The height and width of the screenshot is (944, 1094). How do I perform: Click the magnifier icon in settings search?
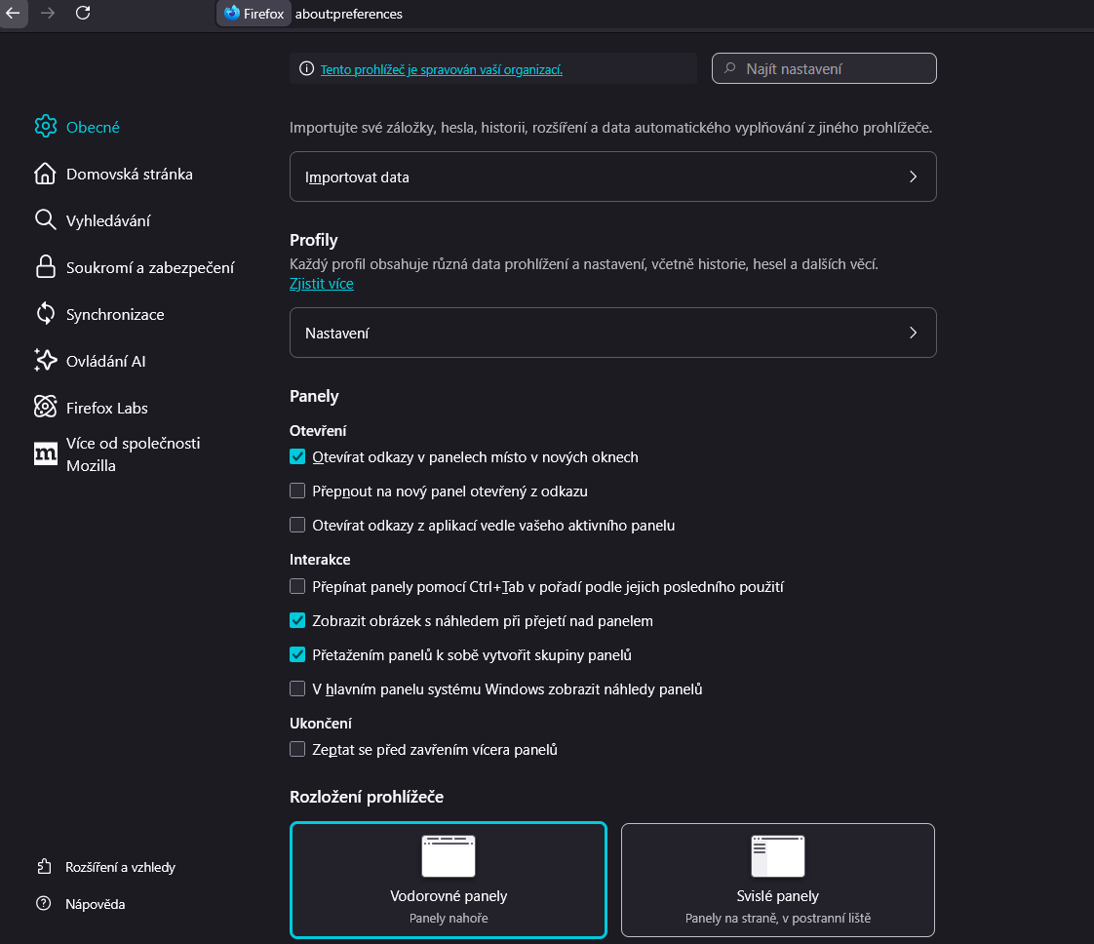click(x=729, y=68)
